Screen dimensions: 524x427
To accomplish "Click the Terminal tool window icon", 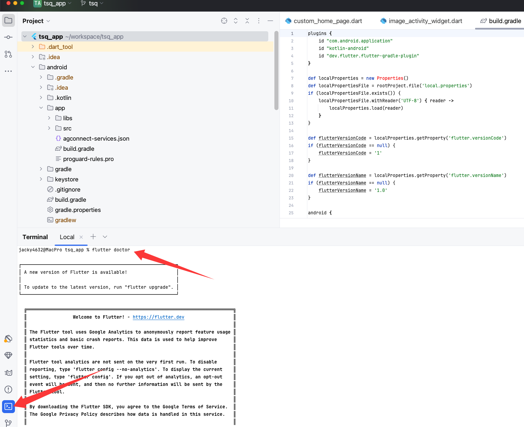I will pyautogui.click(x=8, y=406).
